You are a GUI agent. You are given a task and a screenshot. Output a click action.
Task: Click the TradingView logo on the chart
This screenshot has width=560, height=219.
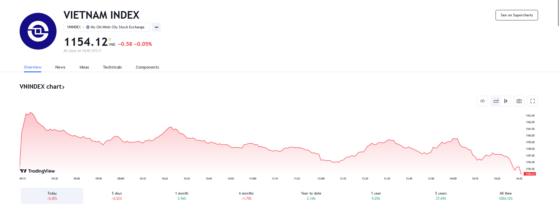37,171
